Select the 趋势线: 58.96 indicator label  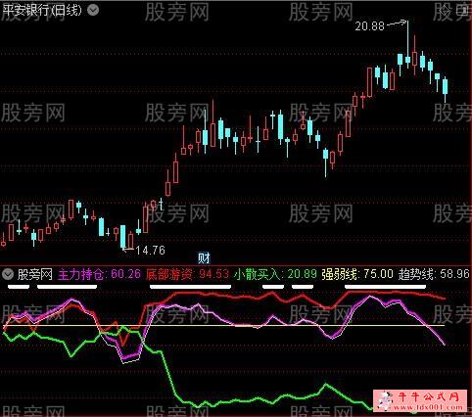pyautogui.click(x=434, y=274)
